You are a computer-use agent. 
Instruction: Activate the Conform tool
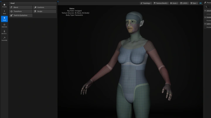coord(44,7)
